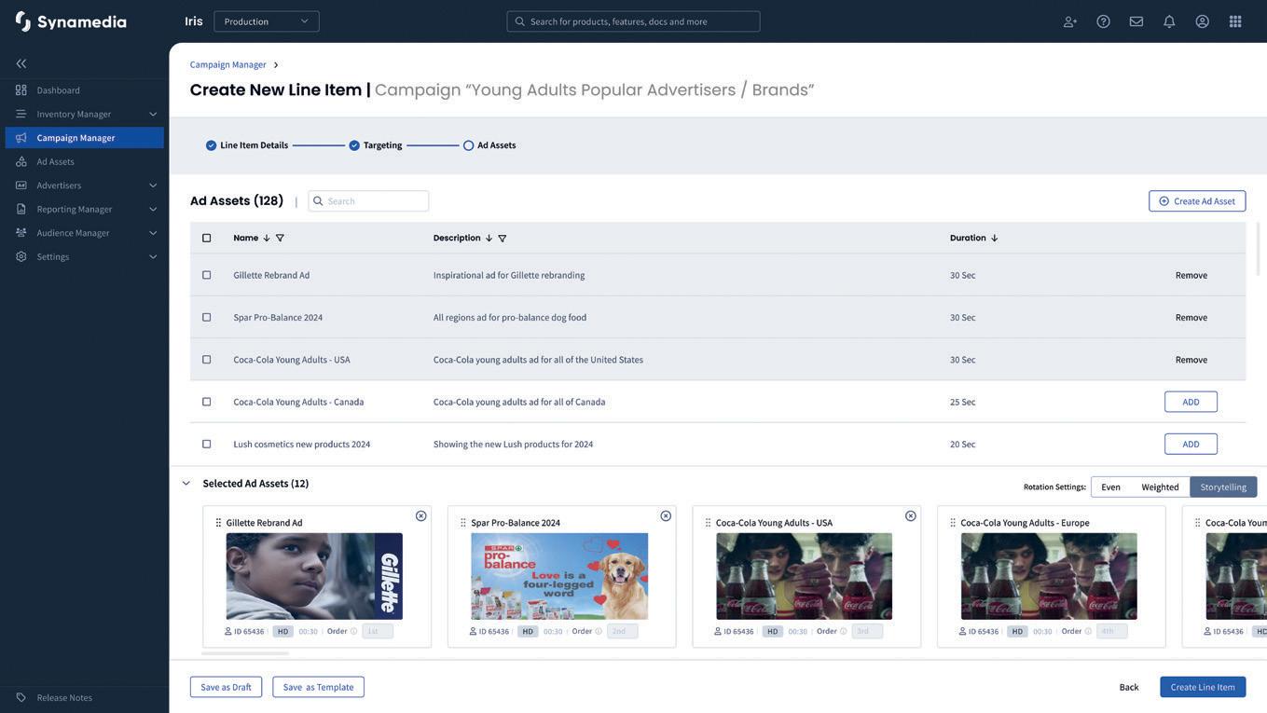Remove the Gillette Rebrand Ad selected card

(x=421, y=516)
